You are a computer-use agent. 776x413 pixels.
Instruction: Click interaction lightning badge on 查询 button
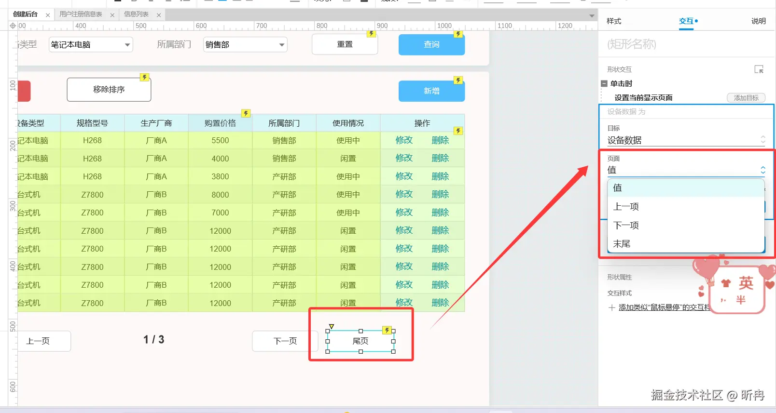pyautogui.click(x=458, y=34)
